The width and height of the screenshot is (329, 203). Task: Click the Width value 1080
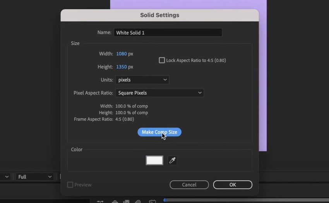tap(122, 54)
